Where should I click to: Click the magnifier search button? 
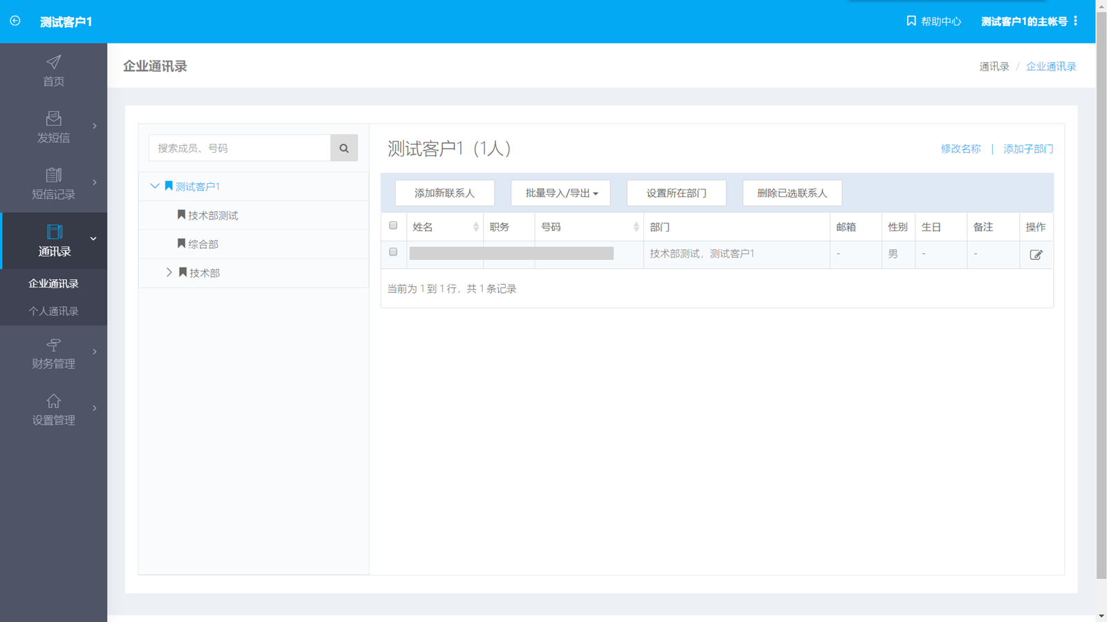click(x=344, y=148)
